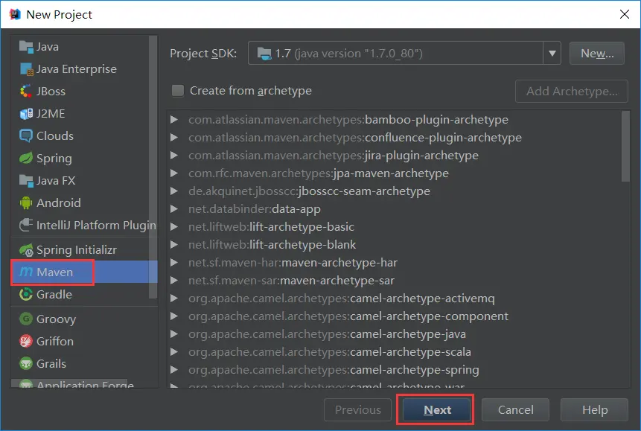Open the Project SDK dropdown arrow

pos(552,53)
